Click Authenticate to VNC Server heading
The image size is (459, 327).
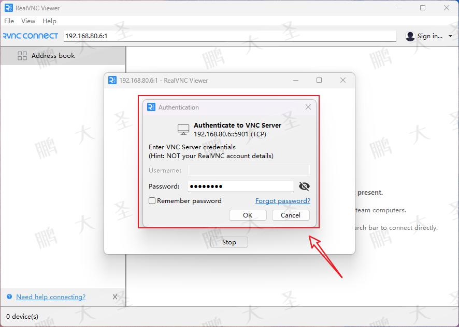(237, 125)
